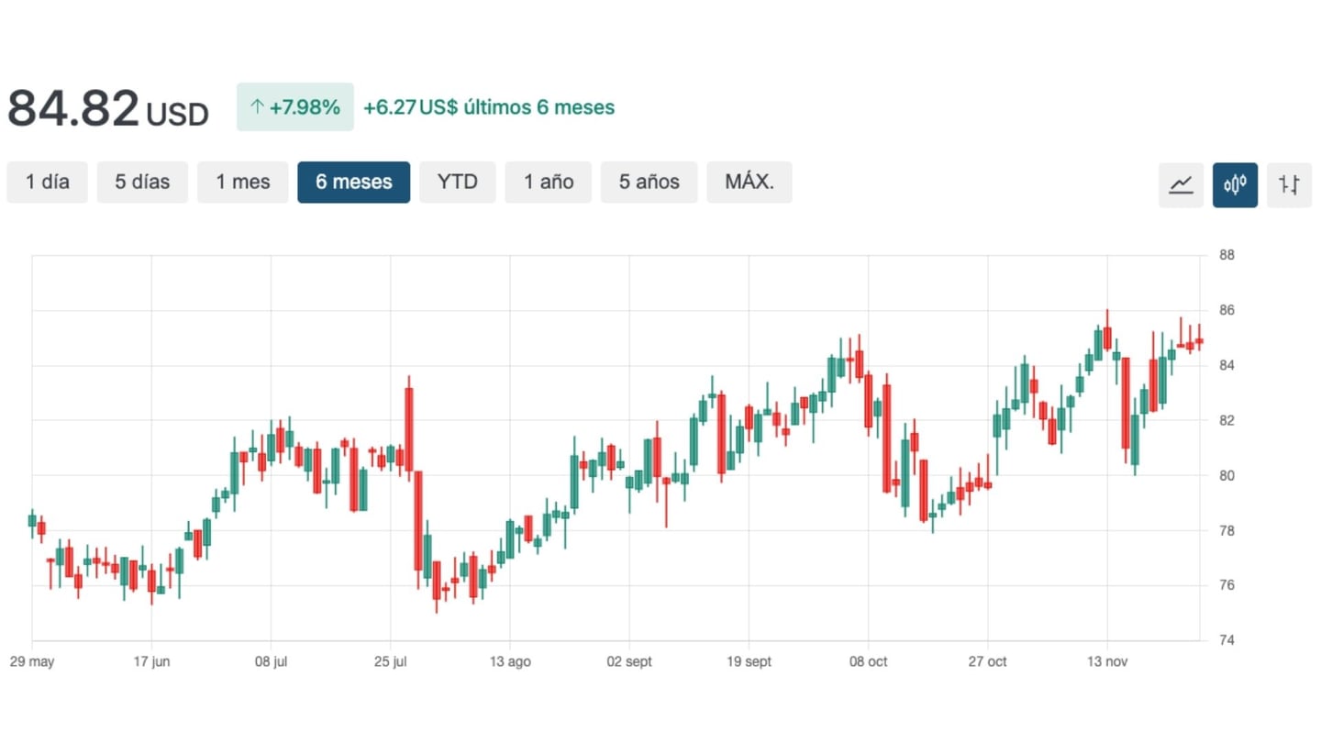Click the "13 ago" date axis label
The image size is (1321, 743).
510,661
